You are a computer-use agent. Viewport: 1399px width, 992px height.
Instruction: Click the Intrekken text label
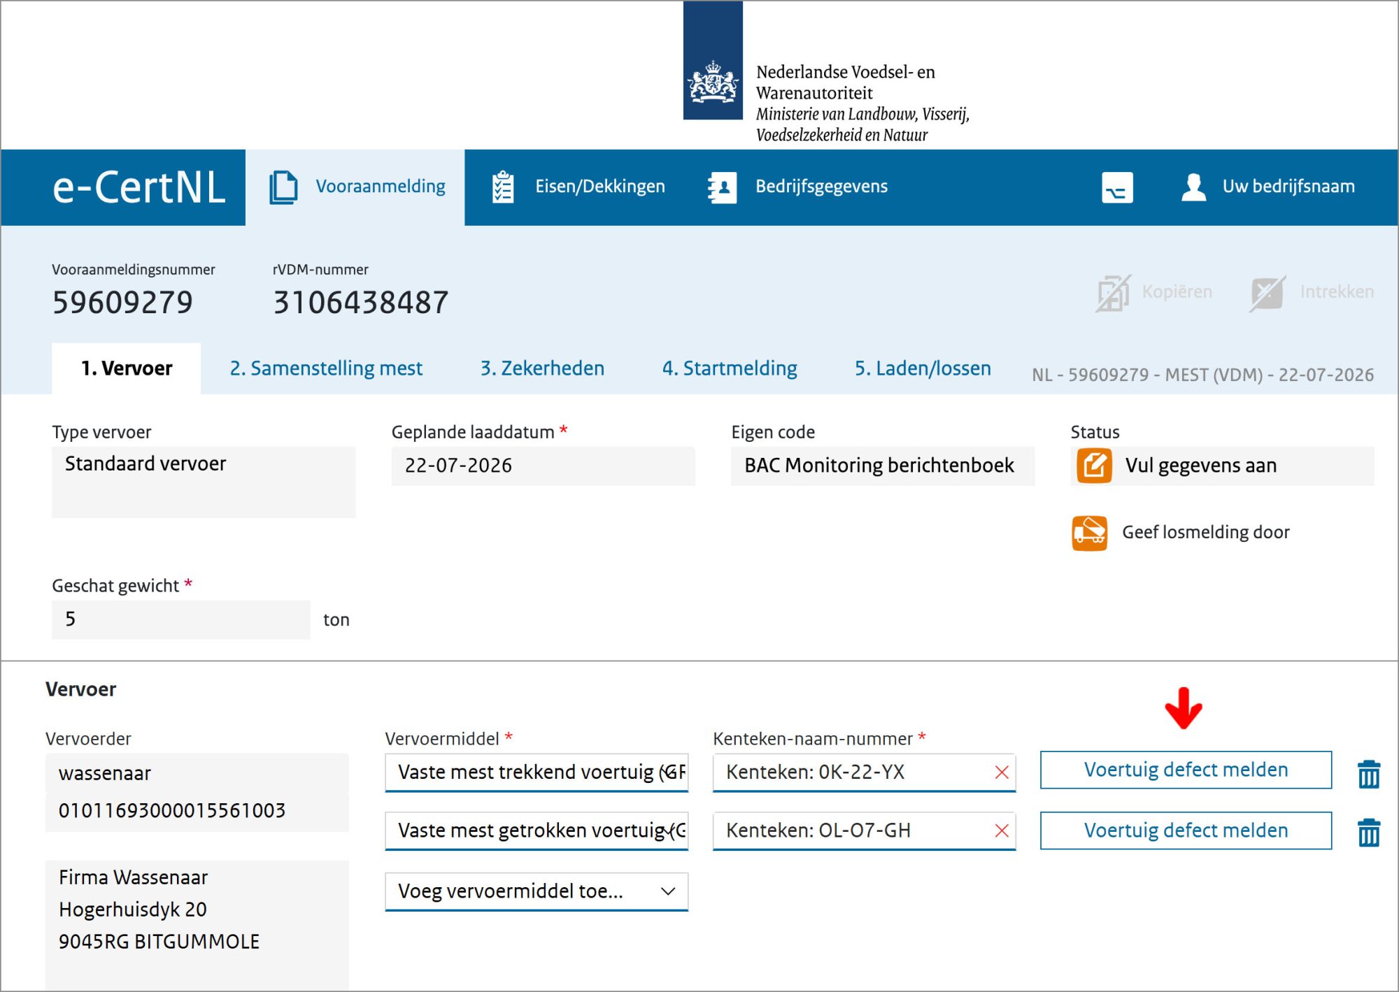[x=1337, y=292]
